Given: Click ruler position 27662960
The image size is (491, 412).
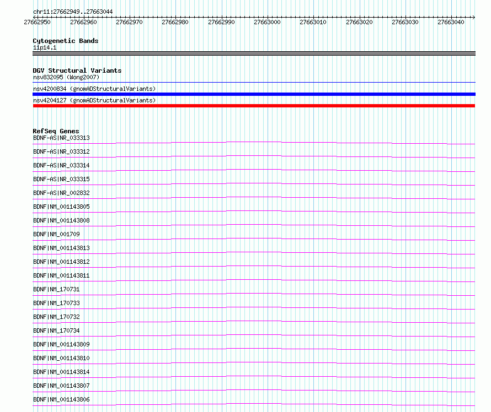Looking at the screenshot, I should click(x=84, y=22).
